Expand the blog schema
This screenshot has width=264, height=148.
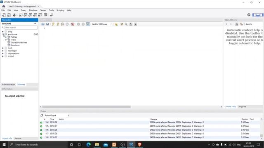point(3,32)
